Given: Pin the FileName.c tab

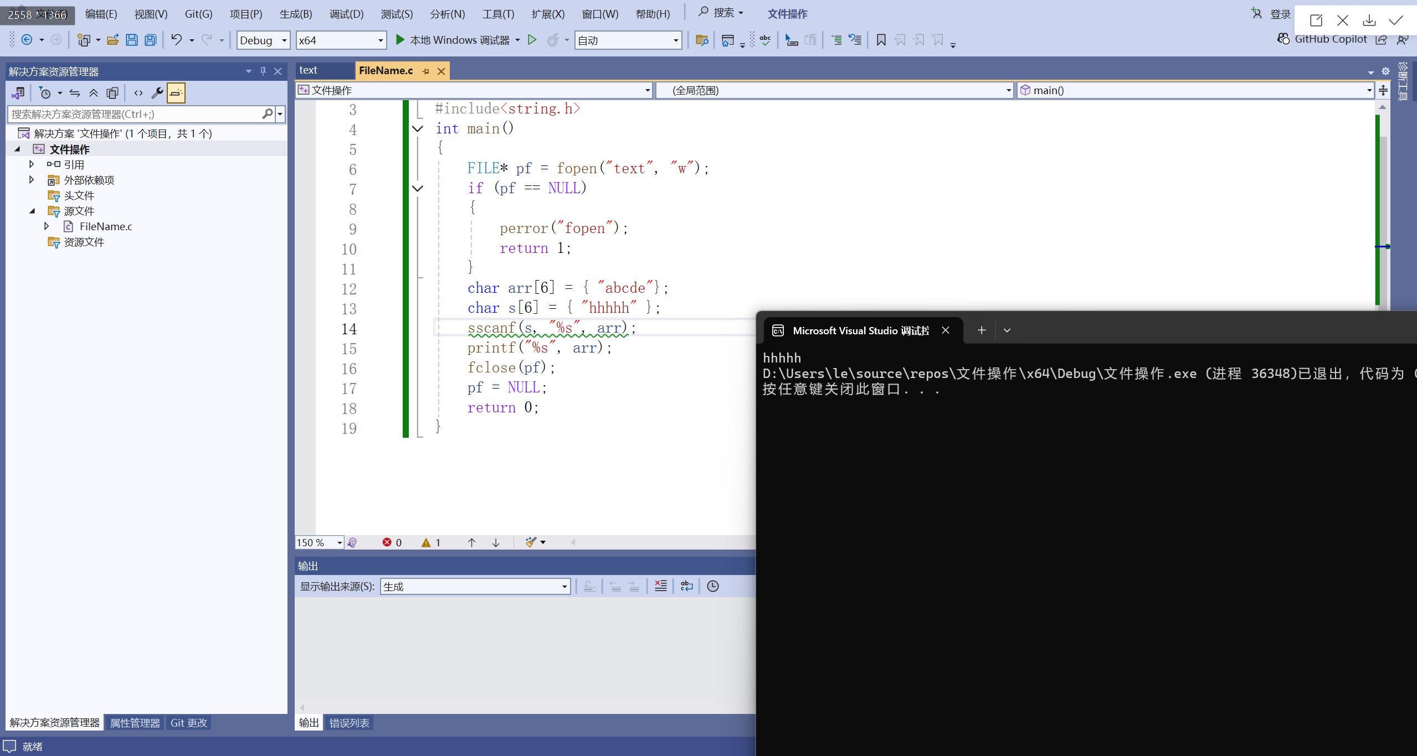Looking at the screenshot, I should pyautogui.click(x=426, y=71).
